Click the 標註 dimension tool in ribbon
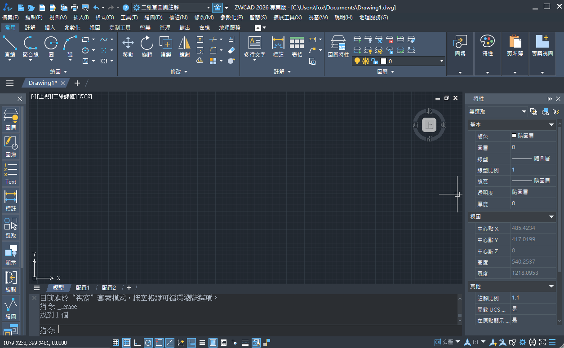Viewport: 564px width, 348px height. click(278, 47)
